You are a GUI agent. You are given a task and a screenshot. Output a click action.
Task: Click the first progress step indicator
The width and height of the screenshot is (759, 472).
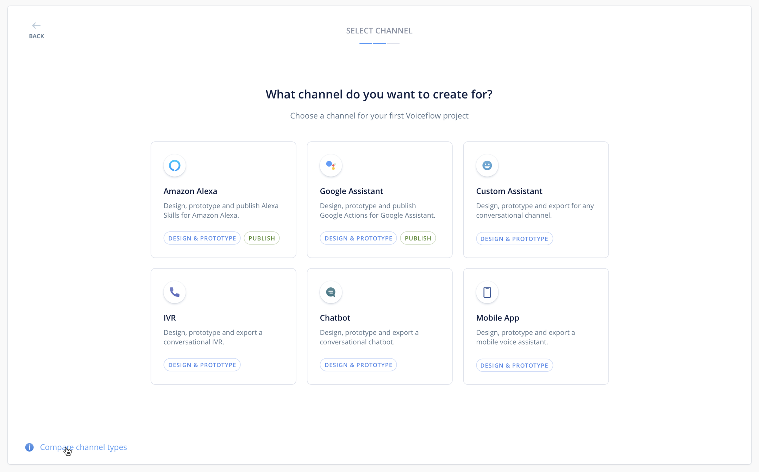pyautogui.click(x=365, y=43)
